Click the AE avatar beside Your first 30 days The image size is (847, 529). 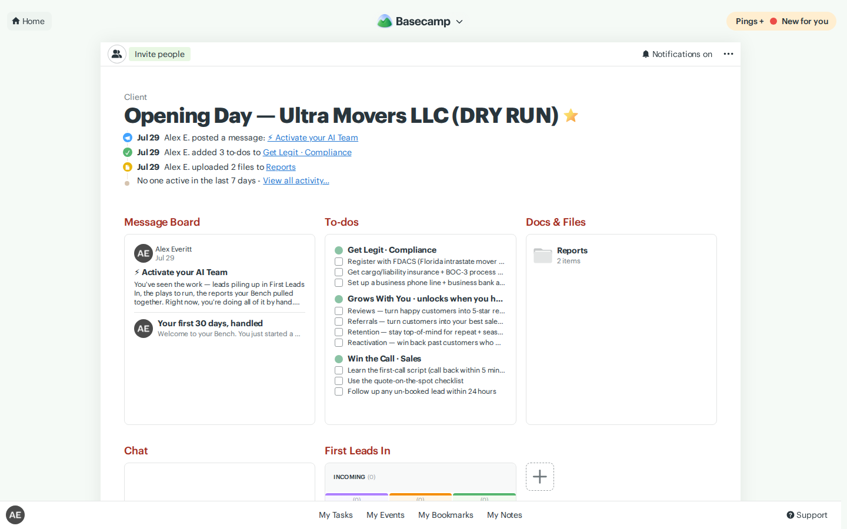tap(144, 329)
